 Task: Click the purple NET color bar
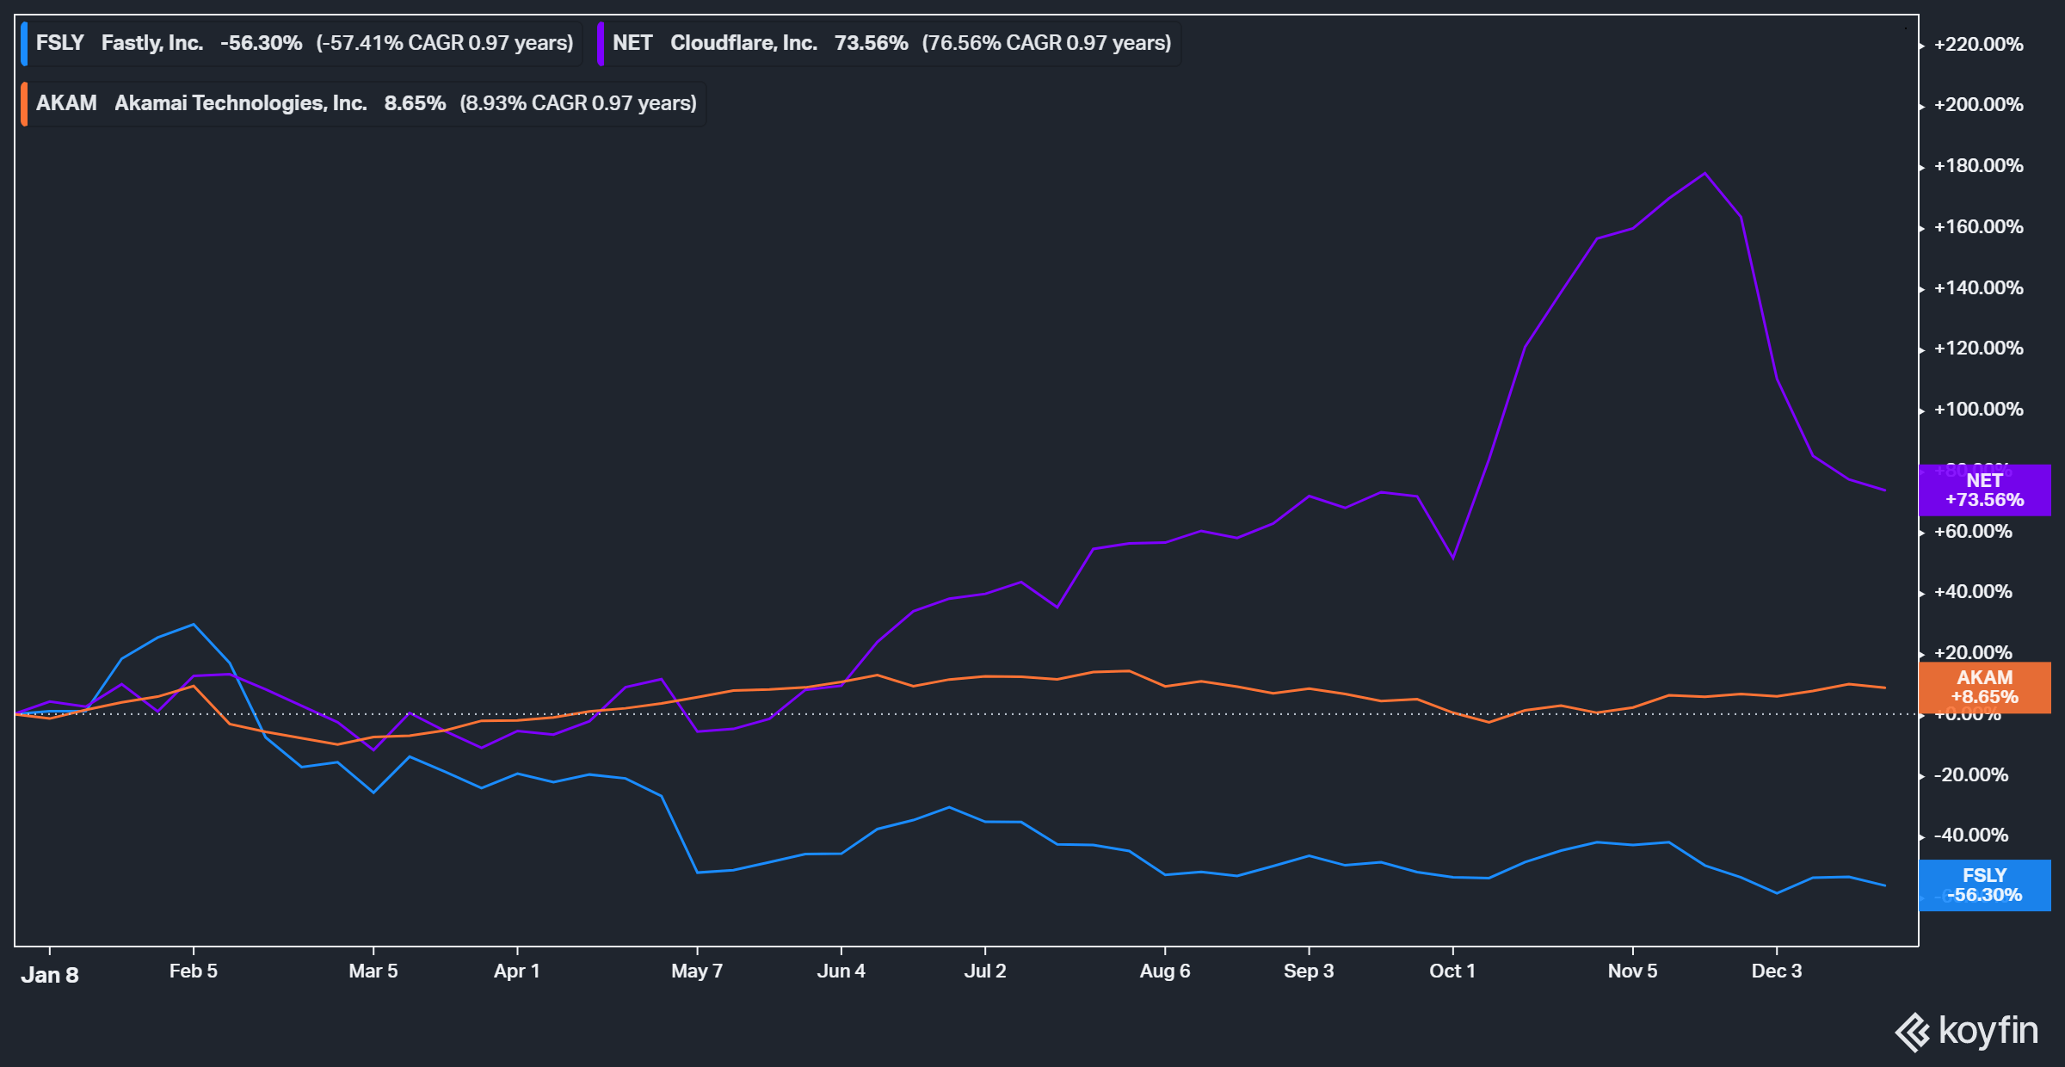601,43
